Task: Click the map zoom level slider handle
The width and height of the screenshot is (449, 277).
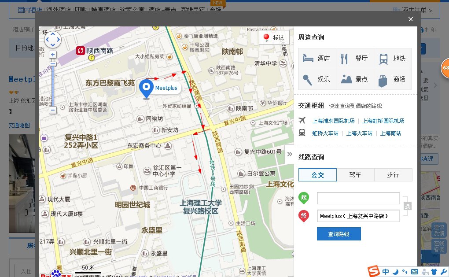Action: click(x=53, y=64)
